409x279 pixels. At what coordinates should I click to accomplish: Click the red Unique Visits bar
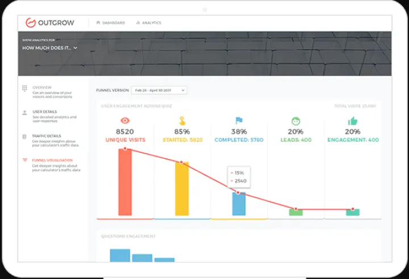point(125,183)
